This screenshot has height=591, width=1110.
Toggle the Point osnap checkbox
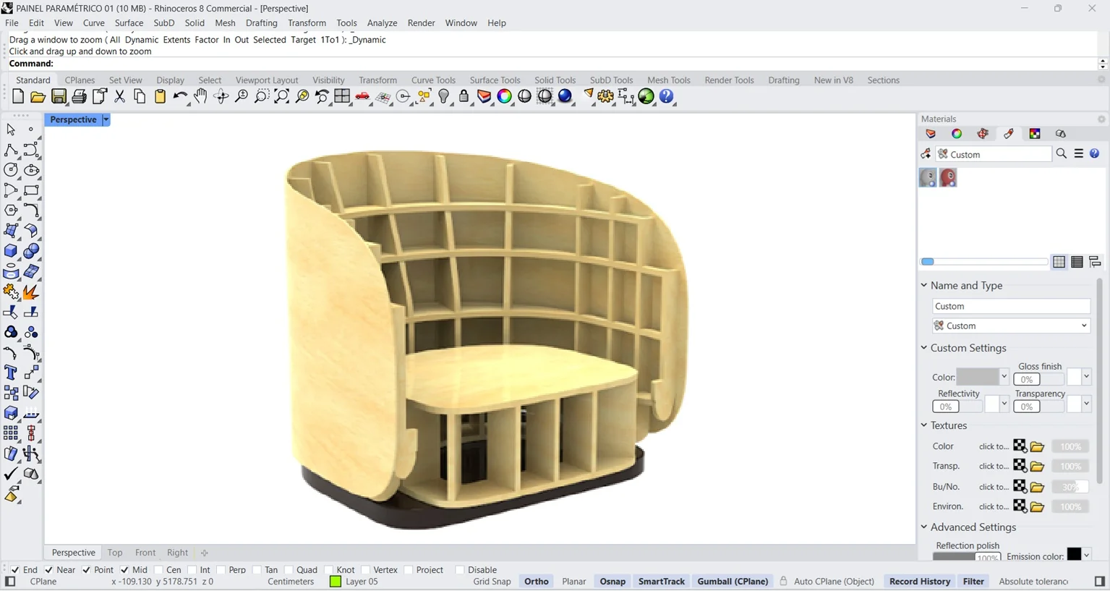coord(86,570)
